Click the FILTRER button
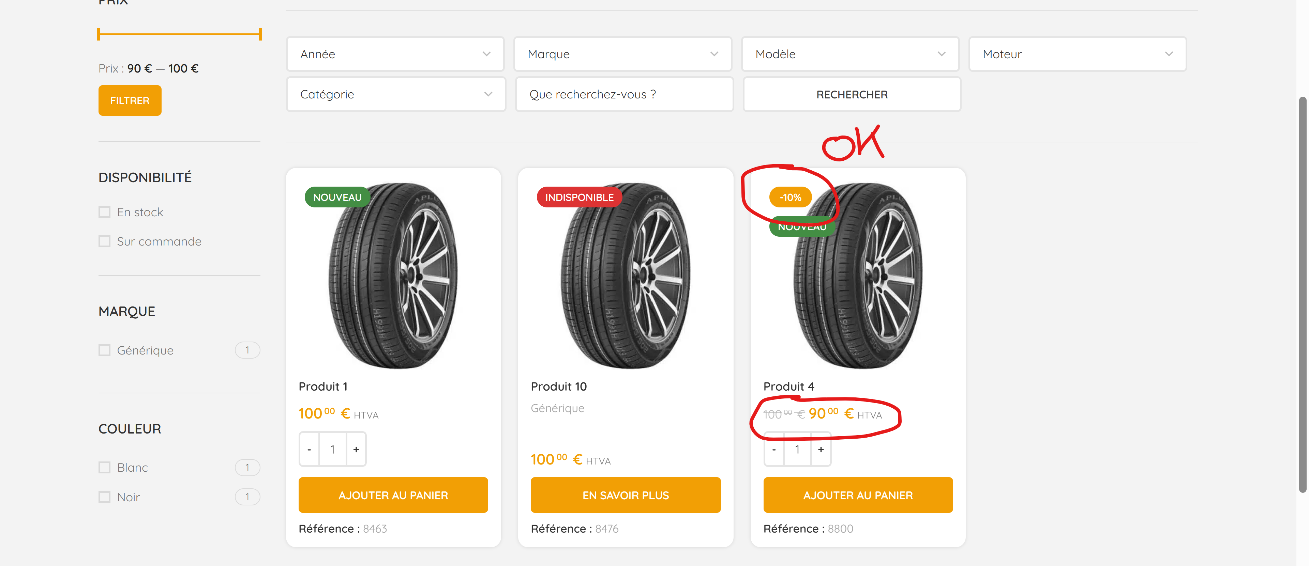 pos(130,100)
